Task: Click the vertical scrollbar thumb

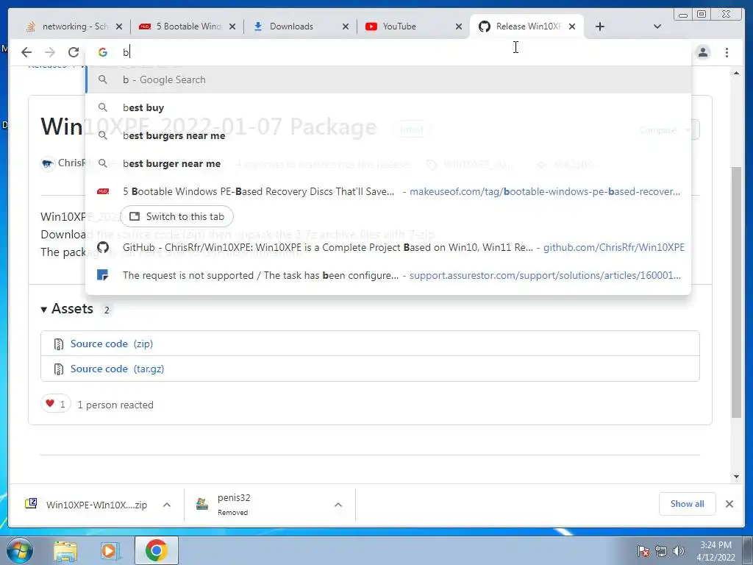Action: coord(736,292)
